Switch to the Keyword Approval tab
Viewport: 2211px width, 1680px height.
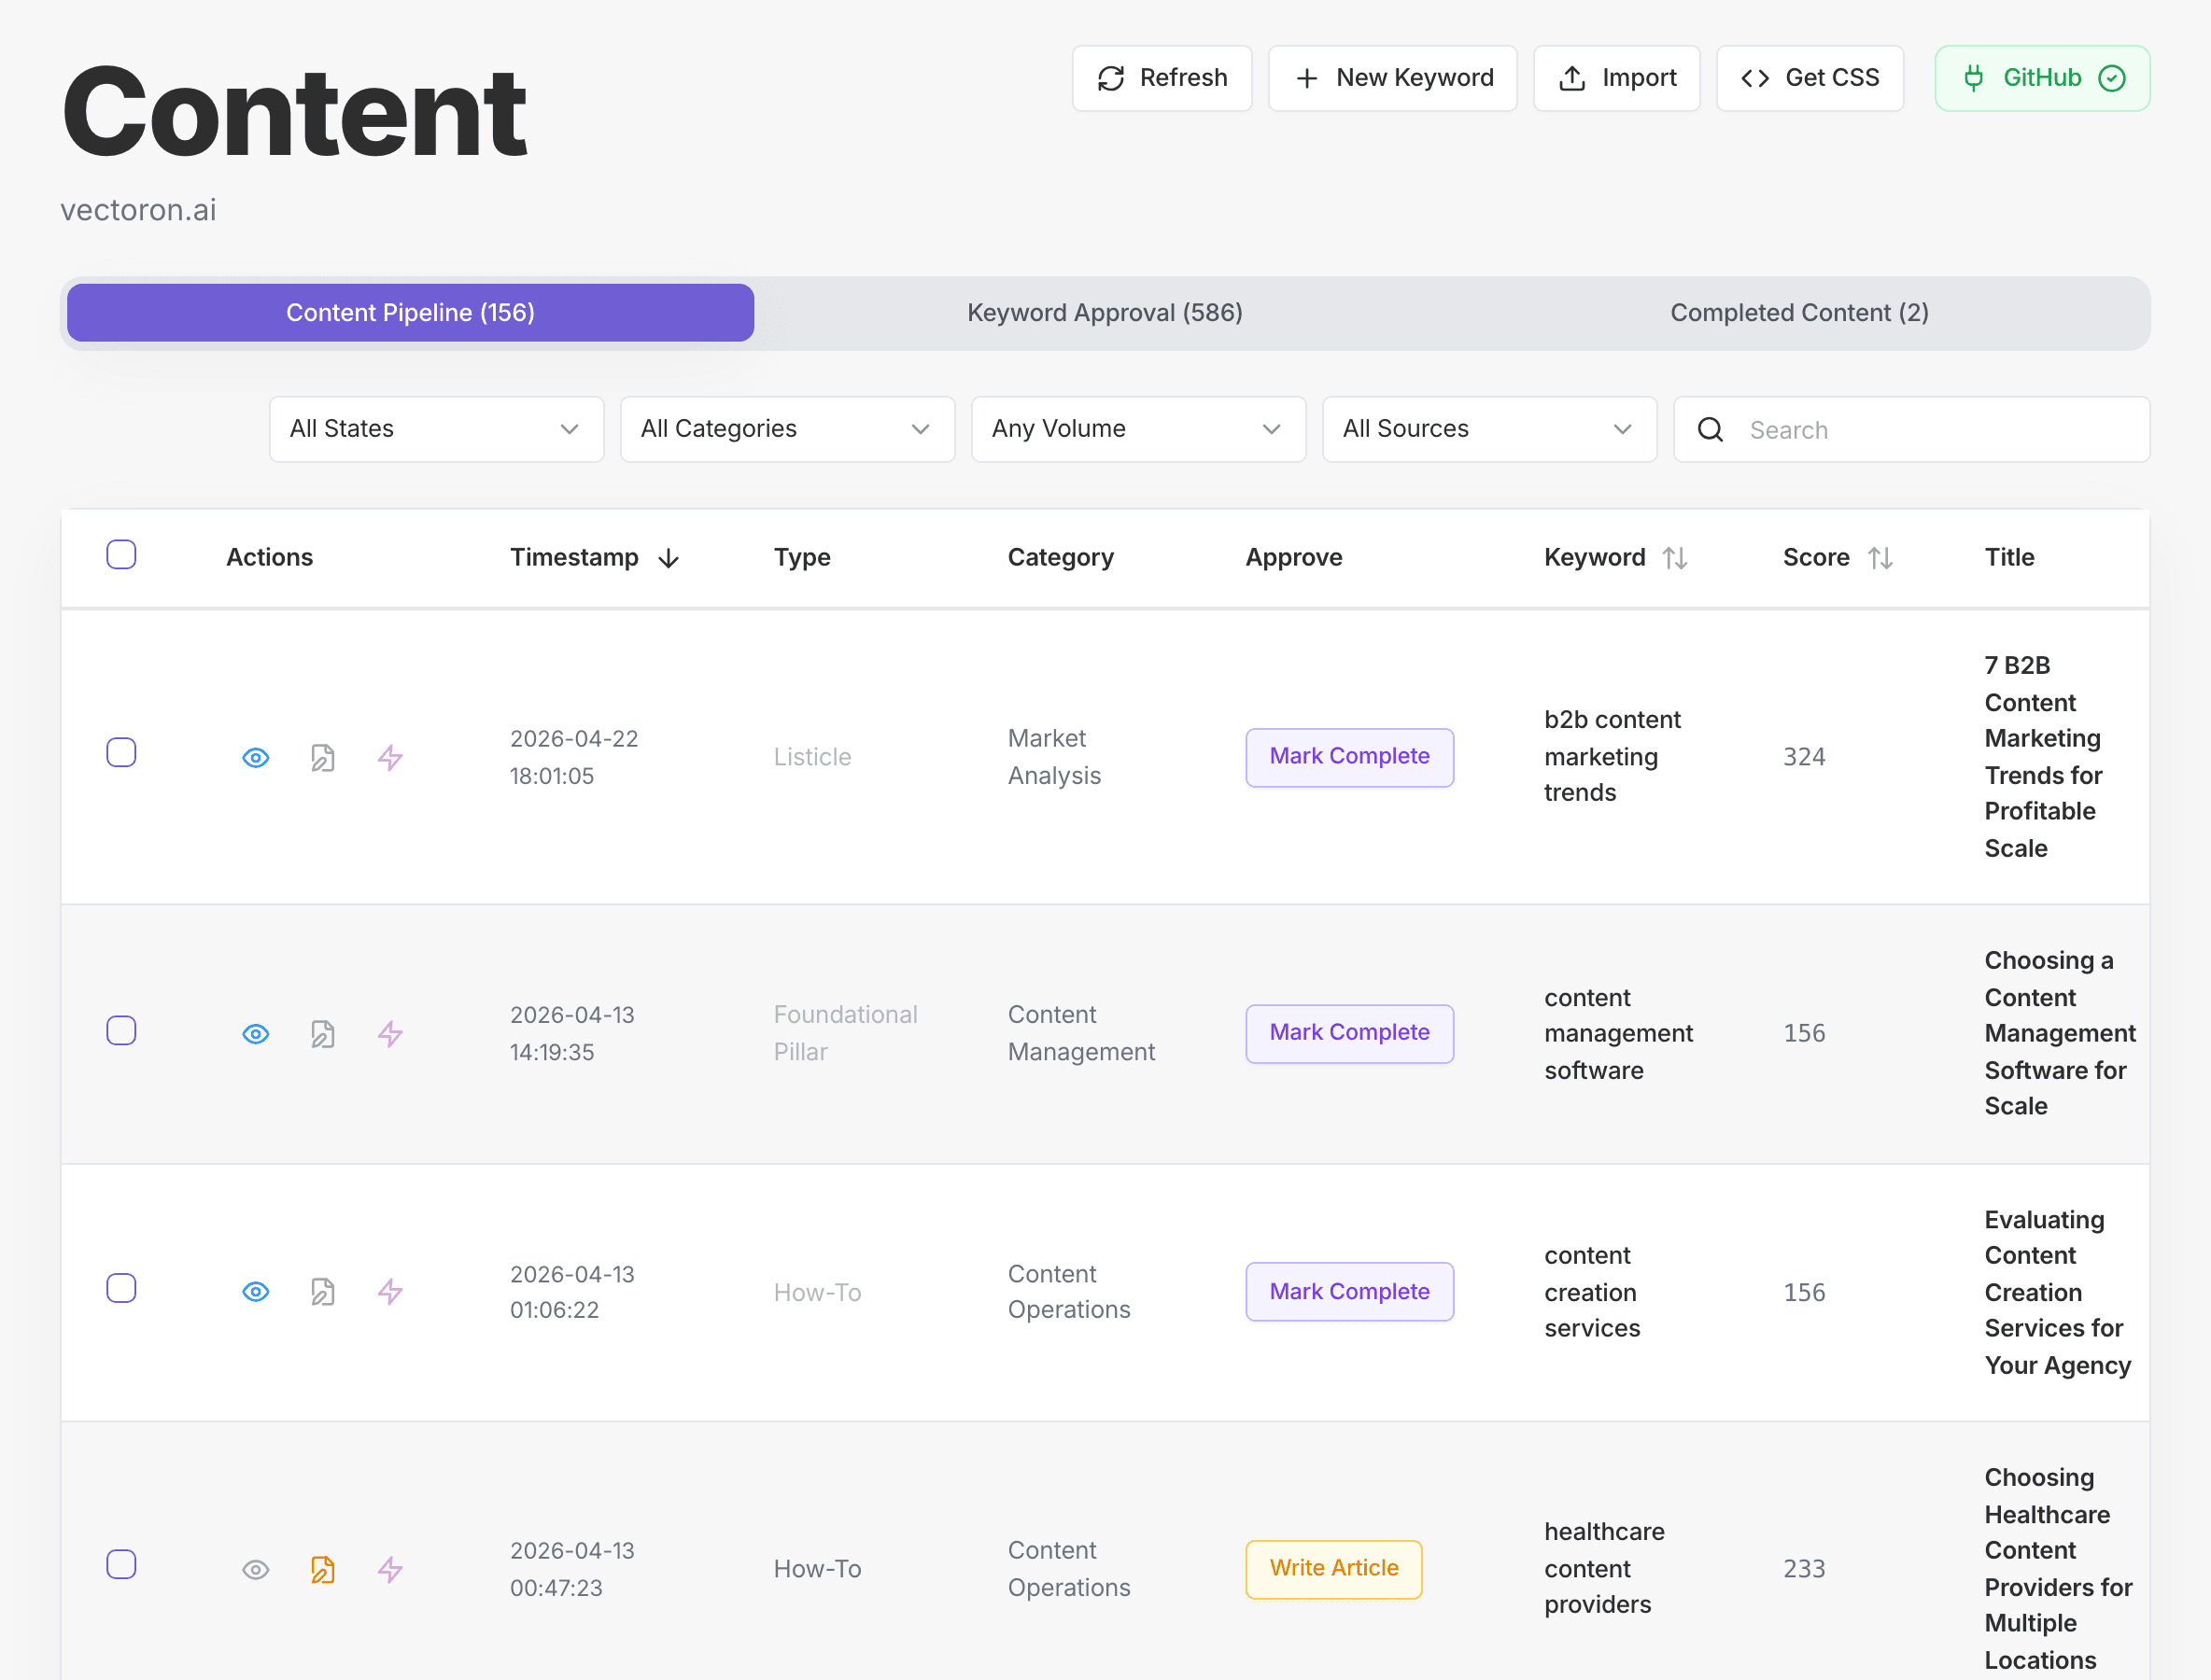[1104, 312]
